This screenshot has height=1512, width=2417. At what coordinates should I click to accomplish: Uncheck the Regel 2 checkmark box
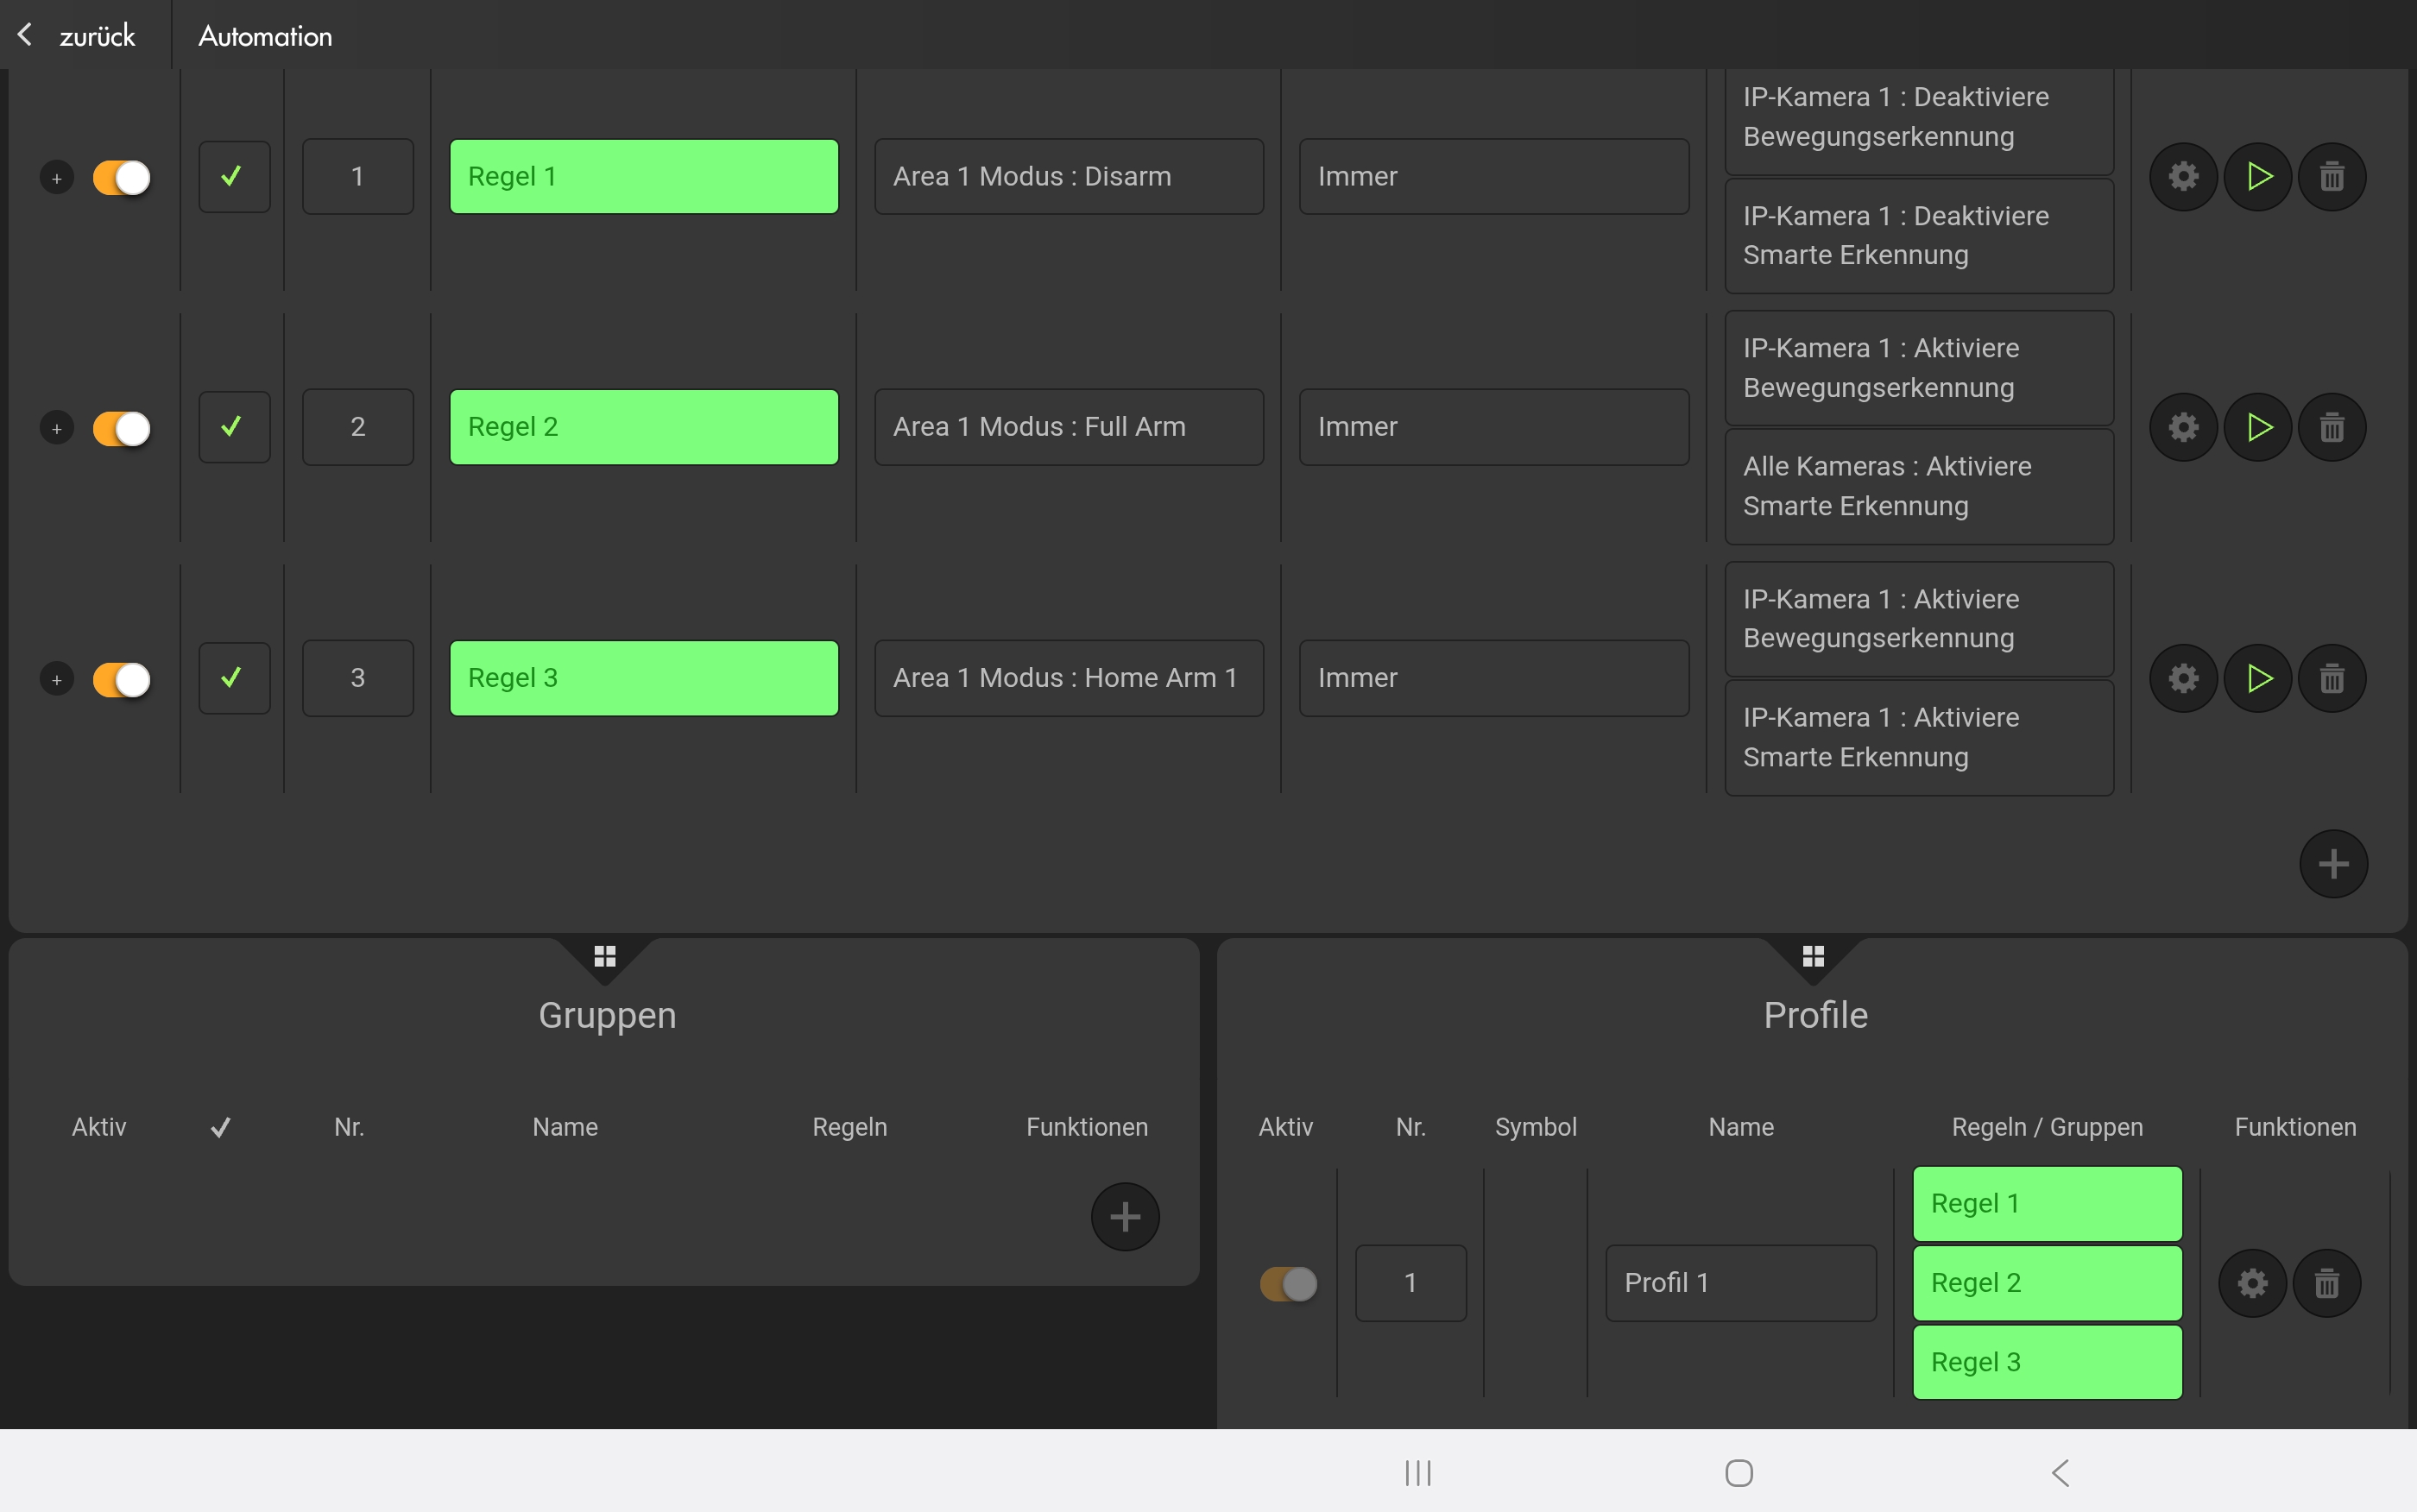coord(233,428)
